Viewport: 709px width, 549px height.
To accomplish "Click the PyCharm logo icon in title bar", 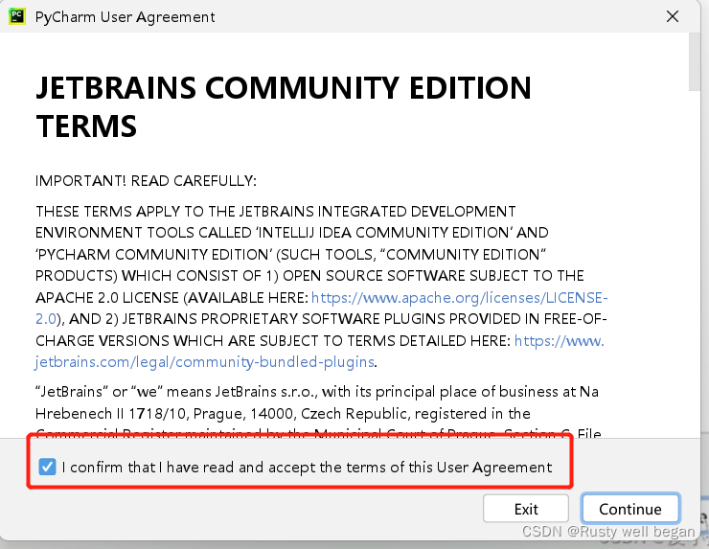I will pyautogui.click(x=17, y=16).
